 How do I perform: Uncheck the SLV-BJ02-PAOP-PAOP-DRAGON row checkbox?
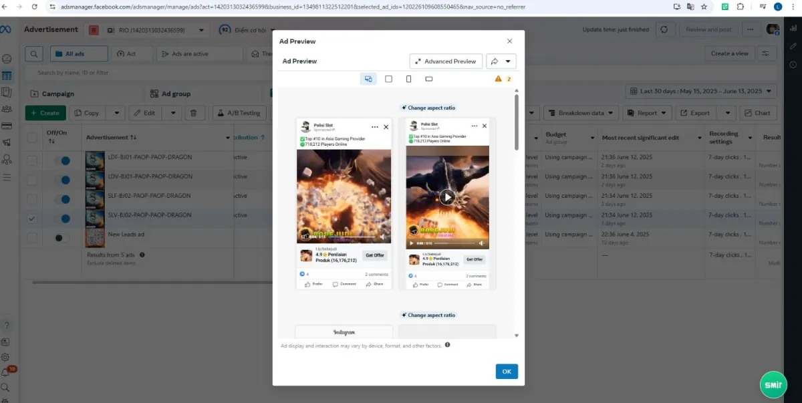pyautogui.click(x=31, y=219)
